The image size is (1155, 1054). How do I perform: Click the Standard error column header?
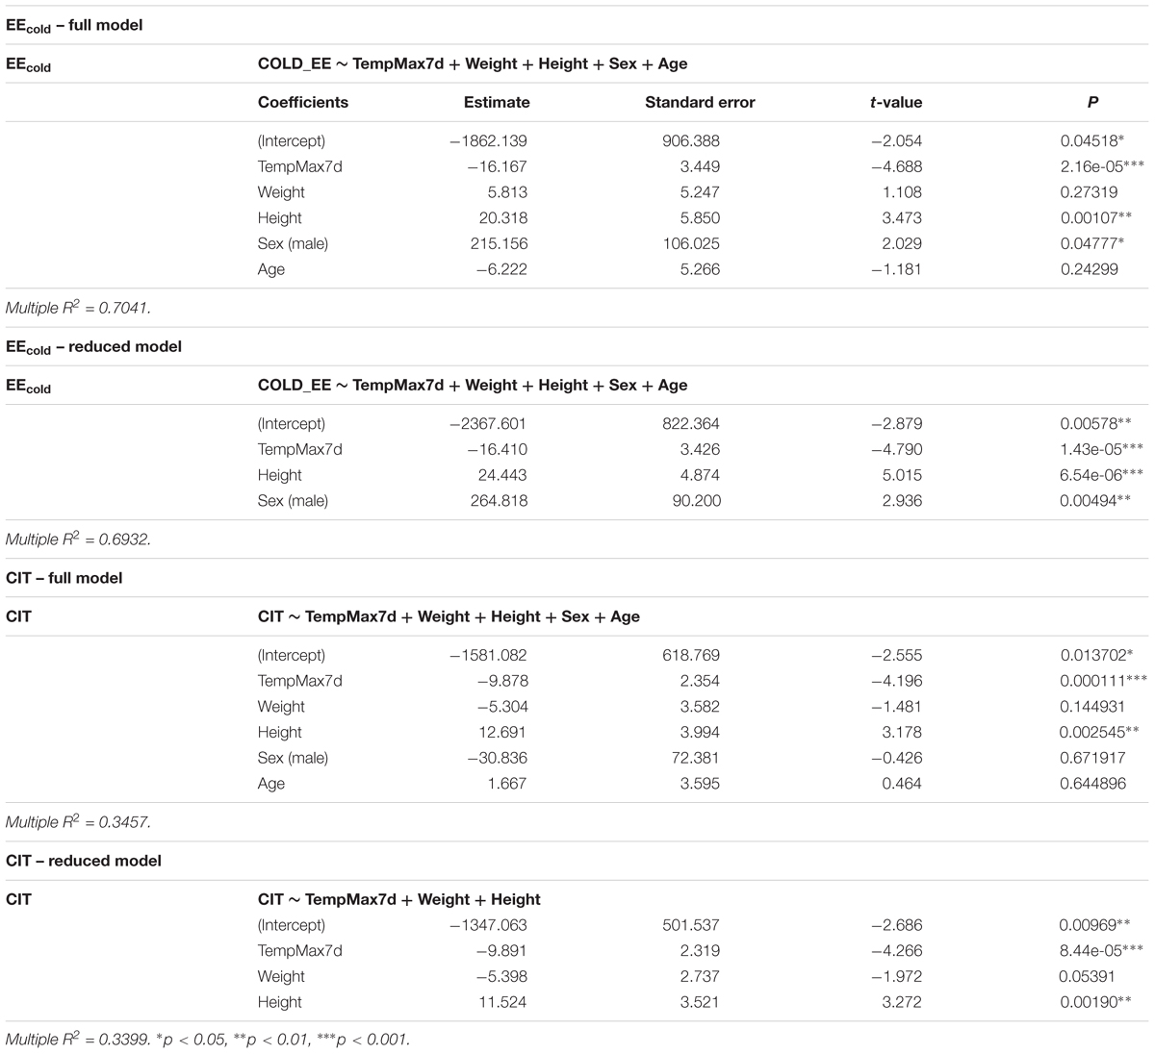tap(700, 102)
